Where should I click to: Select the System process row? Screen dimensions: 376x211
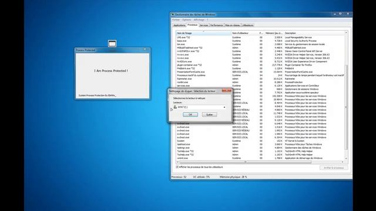tap(260, 141)
